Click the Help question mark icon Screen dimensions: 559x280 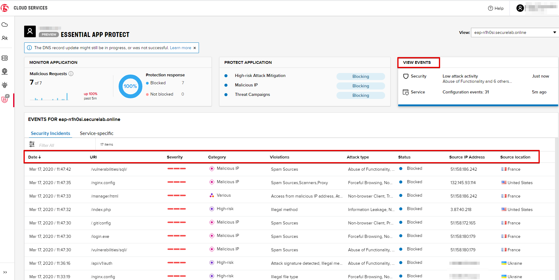(490, 8)
